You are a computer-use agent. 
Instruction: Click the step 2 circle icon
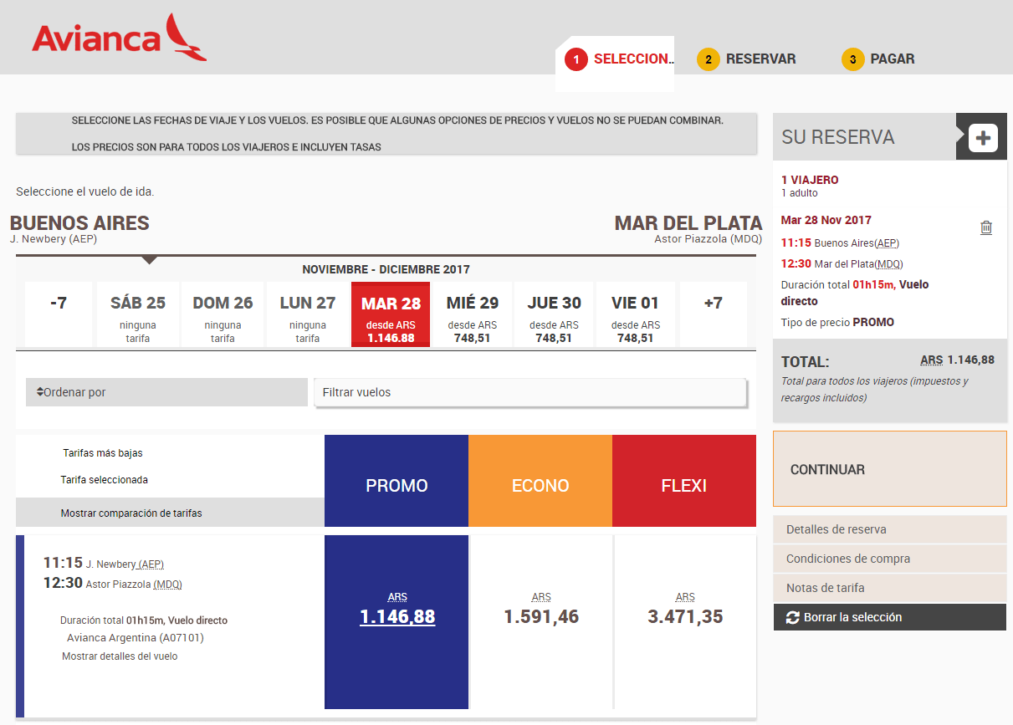709,59
